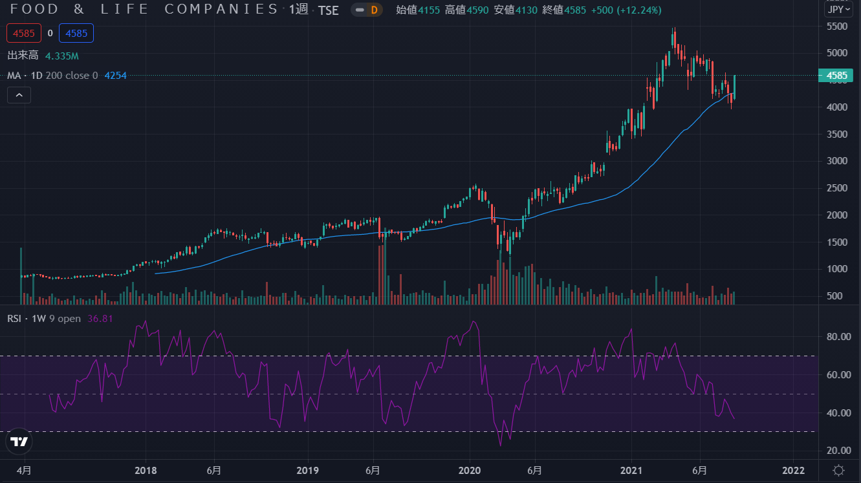
Task: Click the 始値4155 open value
Action: pyautogui.click(x=418, y=10)
